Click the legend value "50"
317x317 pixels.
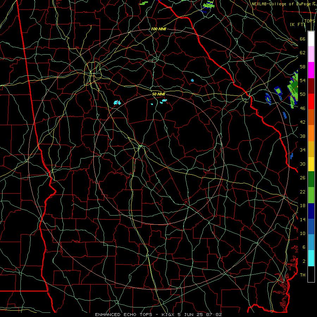(303, 94)
